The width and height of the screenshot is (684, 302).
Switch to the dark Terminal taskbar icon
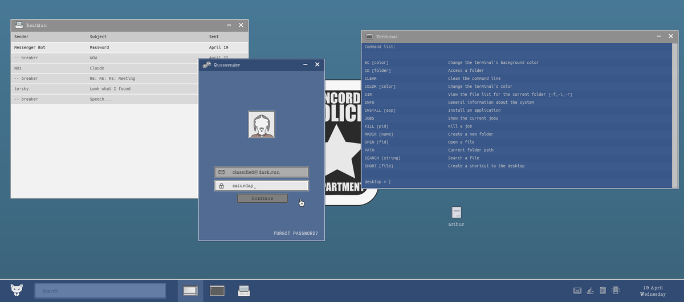(217, 291)
